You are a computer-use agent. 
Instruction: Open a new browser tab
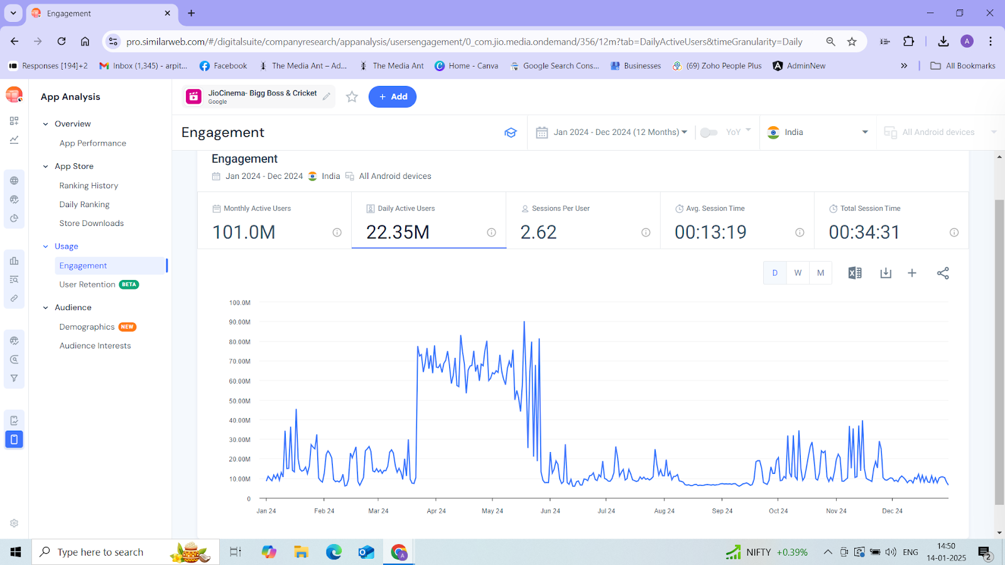[x=192, y=13]
